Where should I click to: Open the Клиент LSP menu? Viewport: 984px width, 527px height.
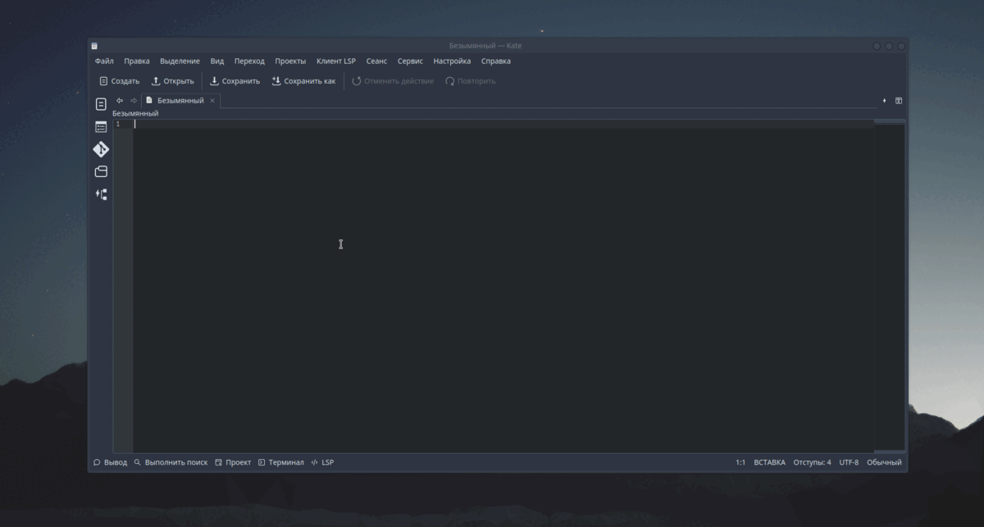[x=336, y=61]
